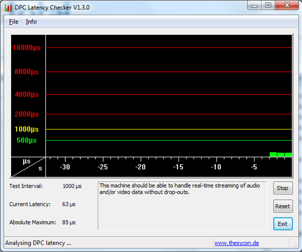302x252 pixels.
Task: Click the 'Analysing DPC latency' status text
Action: pyautogui.click(x=38, y=243)
